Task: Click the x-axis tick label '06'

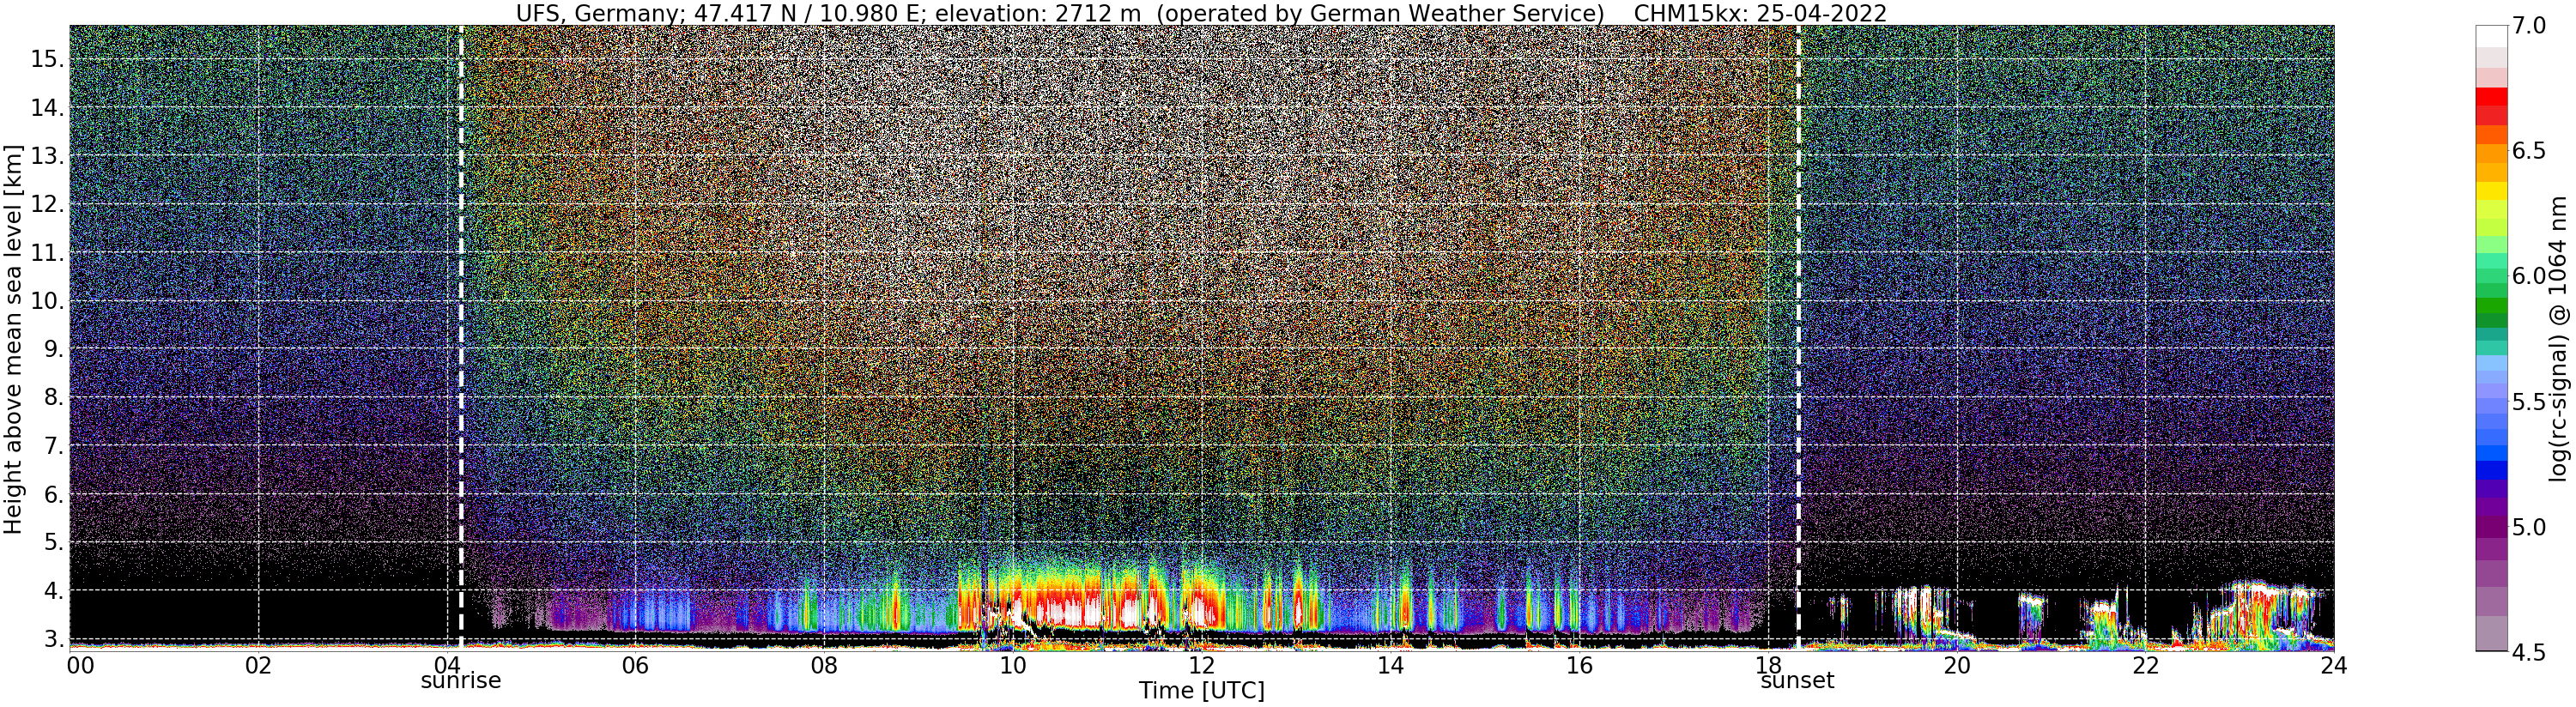Action: pyautogui.click(x=635, y=664)
